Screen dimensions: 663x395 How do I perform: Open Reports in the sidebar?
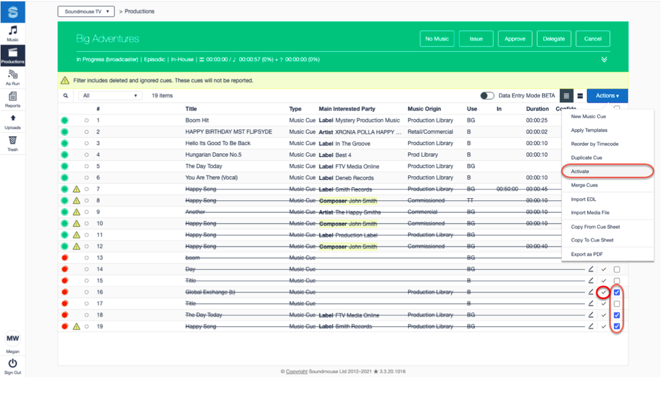coord(13,100)
